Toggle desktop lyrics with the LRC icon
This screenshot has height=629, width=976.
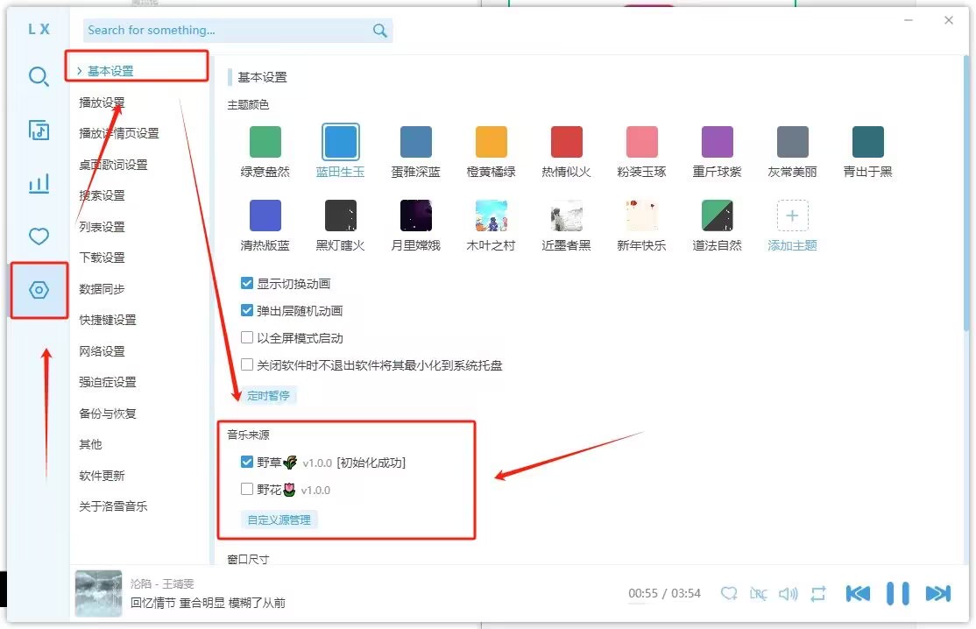[x=759, y=593]
